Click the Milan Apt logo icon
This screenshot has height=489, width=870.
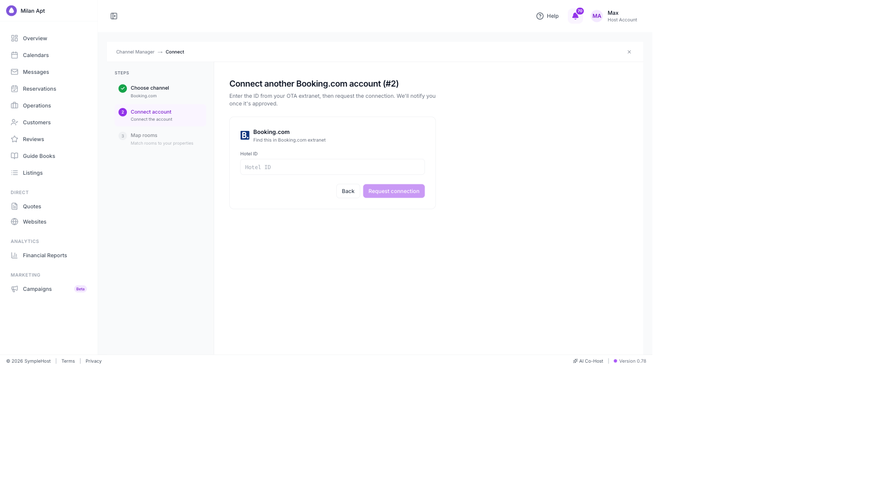(x=11, y=11)
